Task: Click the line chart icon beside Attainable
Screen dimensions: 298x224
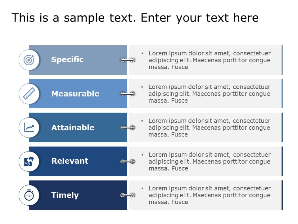Action: coord(29,128)
